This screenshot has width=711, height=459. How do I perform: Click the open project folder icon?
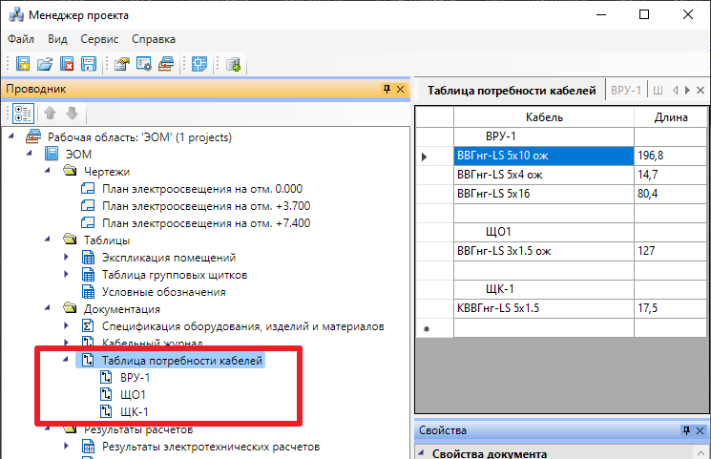44,65
